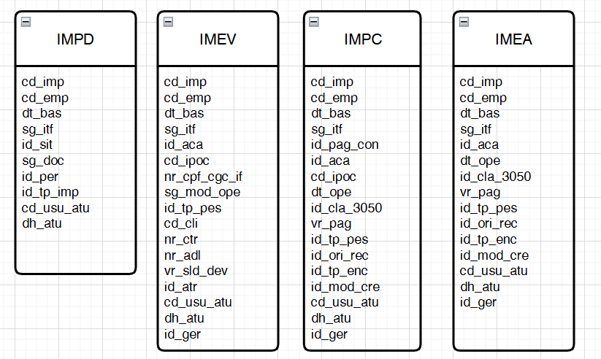Select id_pag_con field in IMPC

(345, 144)
